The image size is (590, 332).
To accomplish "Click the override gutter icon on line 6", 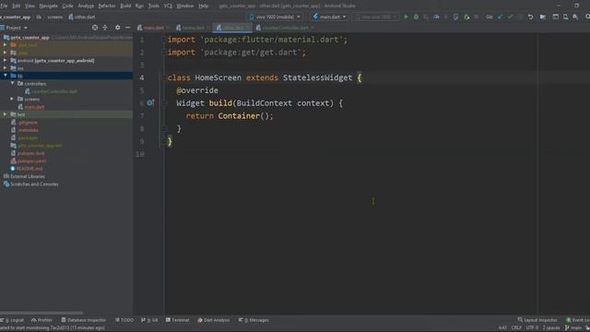I will (x=150, y=102).
